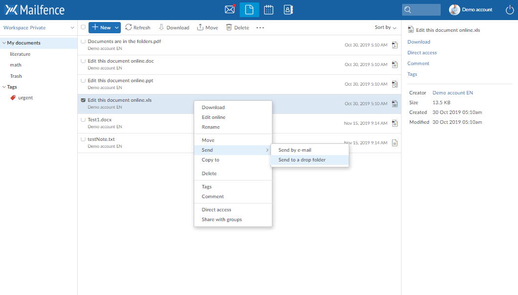Click the Documents icon in top bar
Image resolution: width=518 pixels, height=295 pixels.
click(x=249, y=10)
